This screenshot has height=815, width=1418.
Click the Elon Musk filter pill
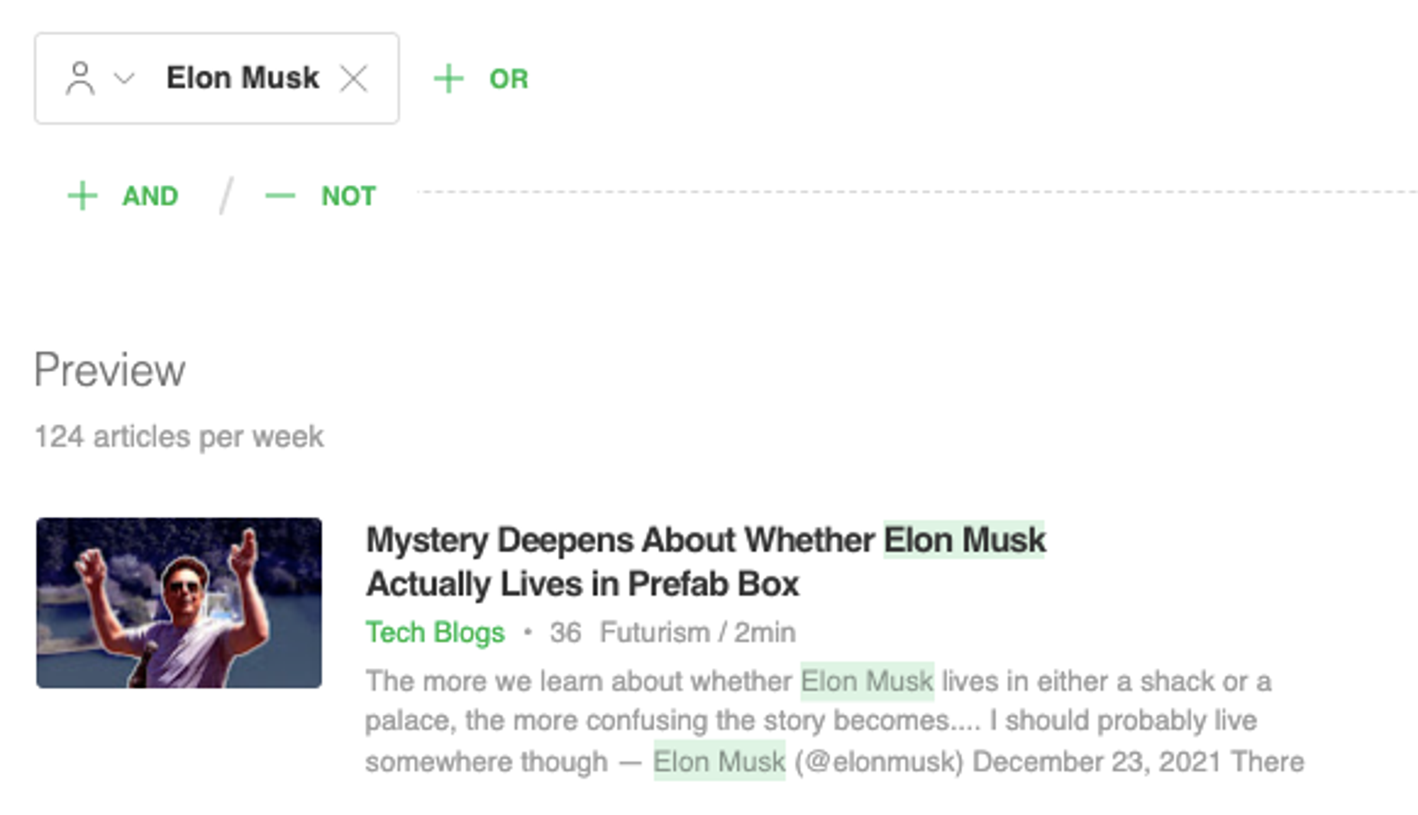243,77
